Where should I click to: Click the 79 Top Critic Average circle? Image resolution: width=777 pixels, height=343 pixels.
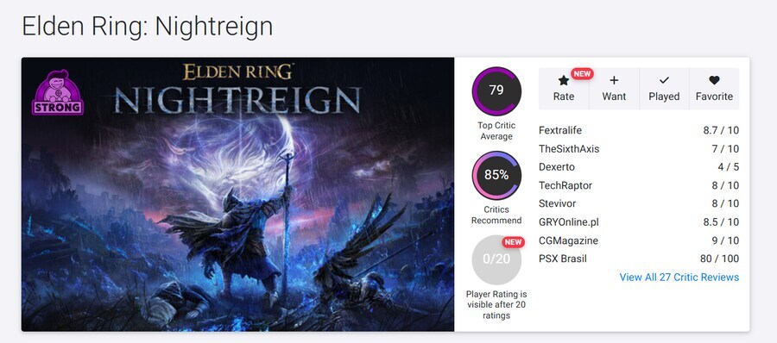point(496,91)
